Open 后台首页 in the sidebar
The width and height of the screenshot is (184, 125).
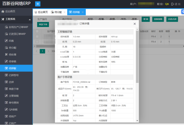10,12
